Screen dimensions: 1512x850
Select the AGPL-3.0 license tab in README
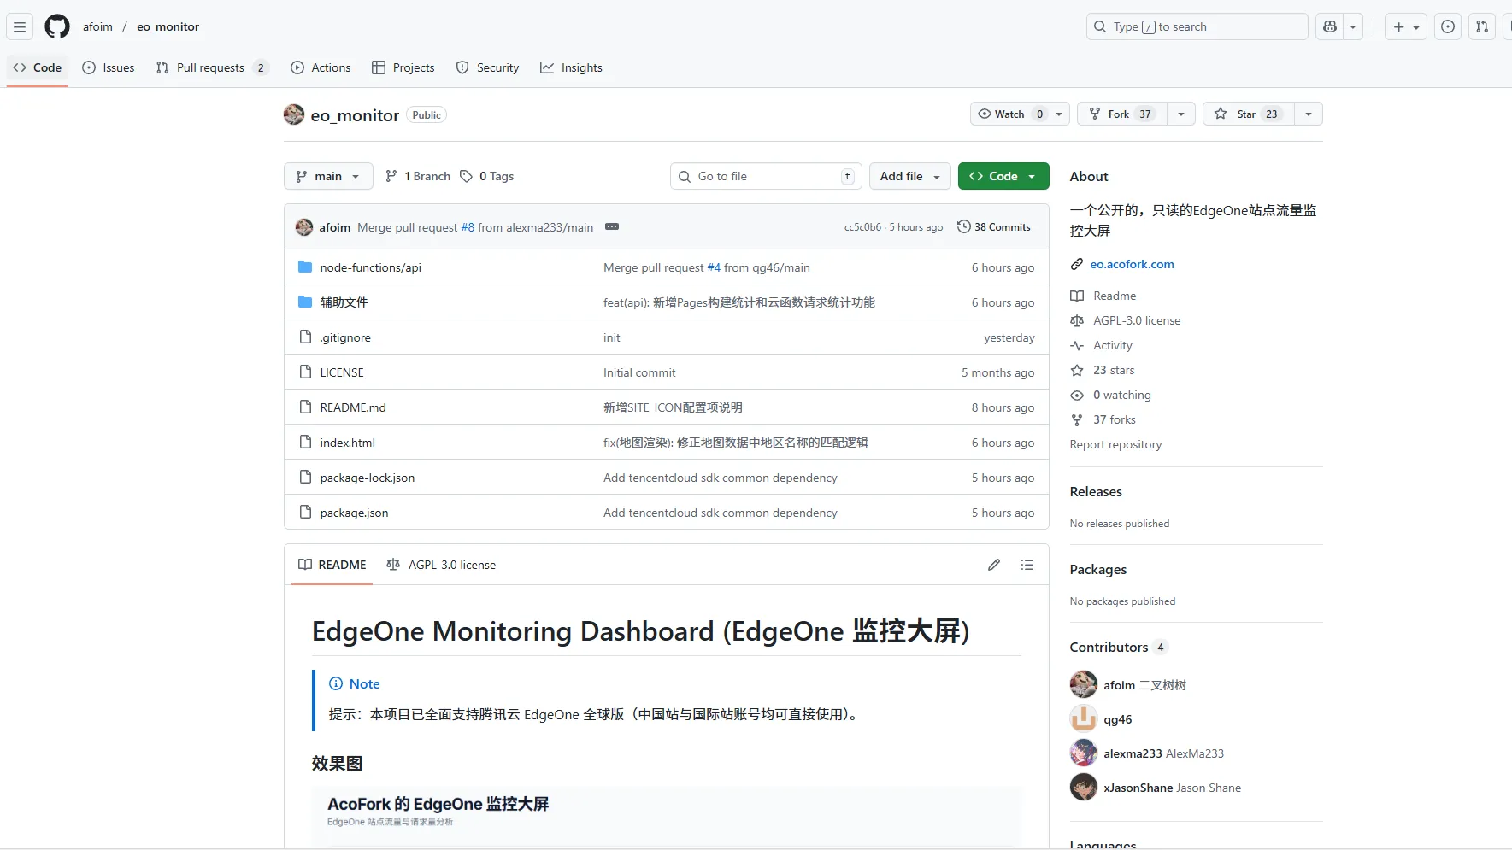(441, 565)
